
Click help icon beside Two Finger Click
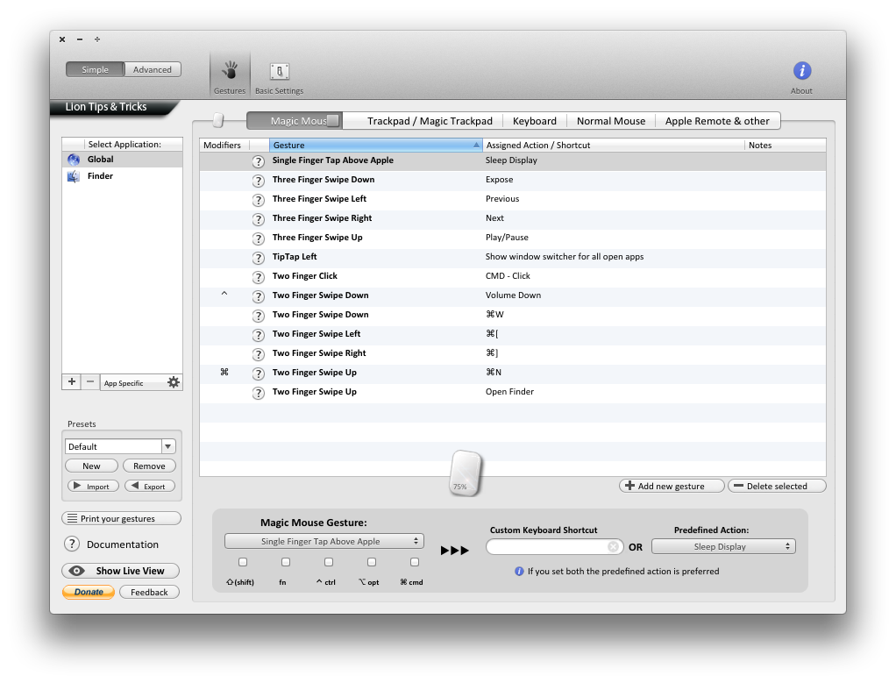[259, 277]
